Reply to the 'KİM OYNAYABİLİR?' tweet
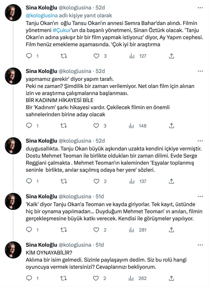 (x=29, y=278)
